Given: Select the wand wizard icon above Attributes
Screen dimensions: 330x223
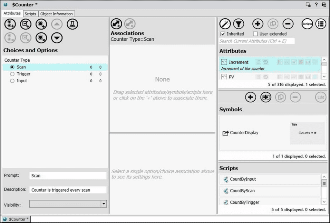Looking at the screenshot, I should pyautogui.click(x=225, y=24).
